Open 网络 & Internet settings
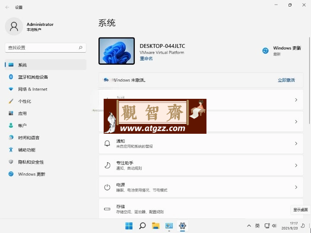Viewport: 311px width, 233px height. [x=46, y=89]
